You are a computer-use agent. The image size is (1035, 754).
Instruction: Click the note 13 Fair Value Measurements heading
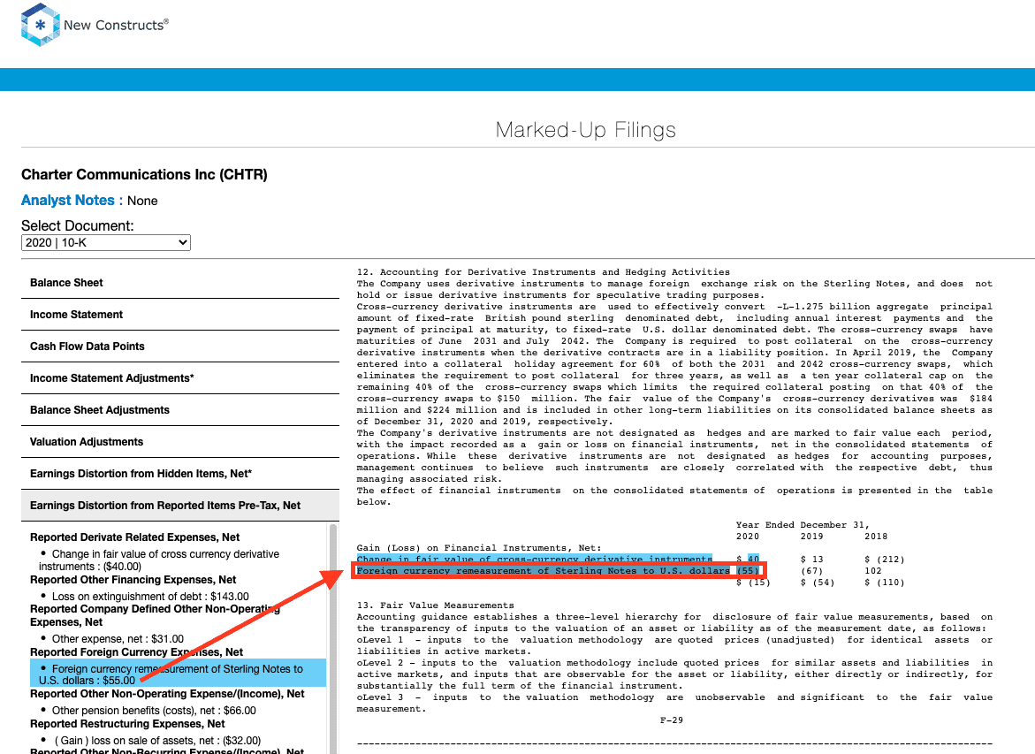coord(435,605)
